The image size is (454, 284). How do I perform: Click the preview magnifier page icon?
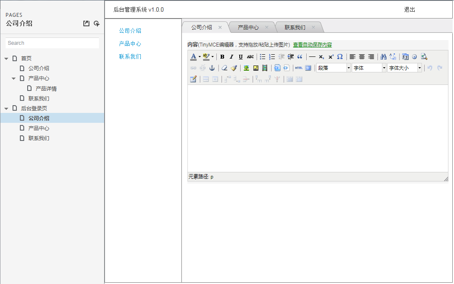coord(424,56)
